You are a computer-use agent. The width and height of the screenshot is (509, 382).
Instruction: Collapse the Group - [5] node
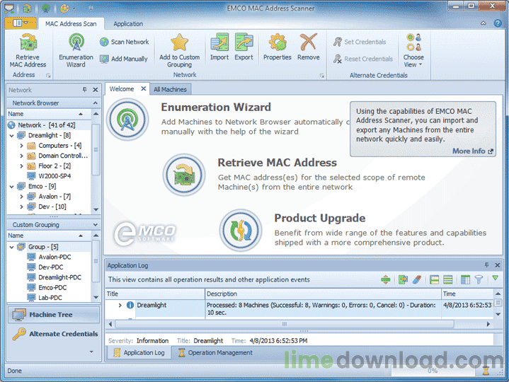coord(12,247)
